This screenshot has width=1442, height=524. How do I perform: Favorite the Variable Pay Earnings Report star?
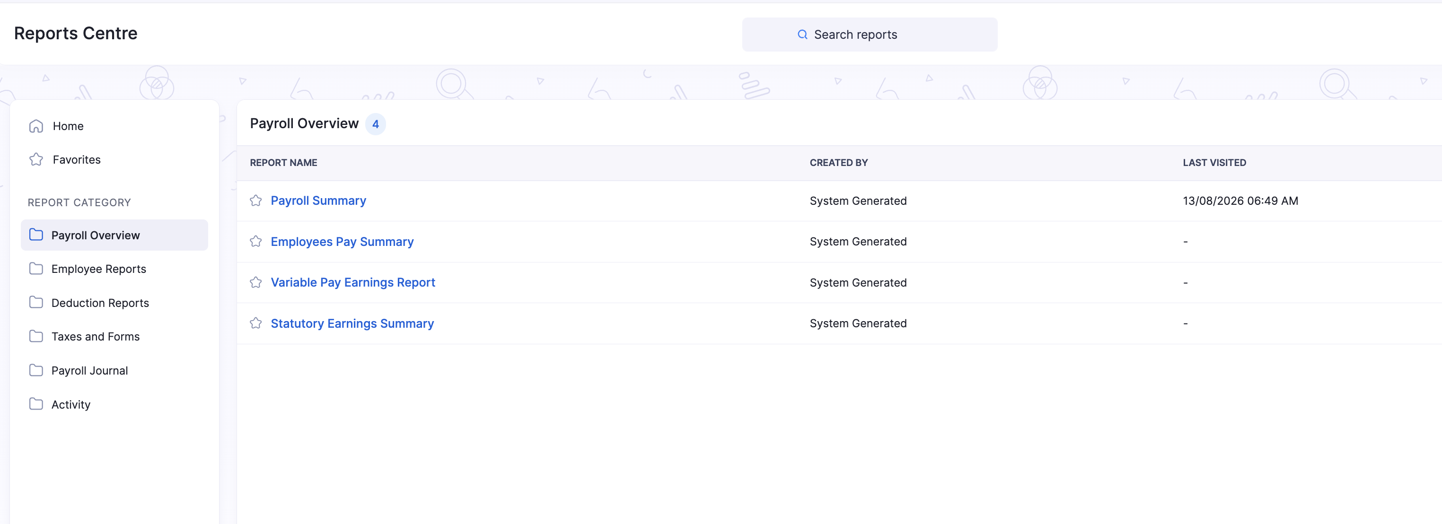[256, 282]
